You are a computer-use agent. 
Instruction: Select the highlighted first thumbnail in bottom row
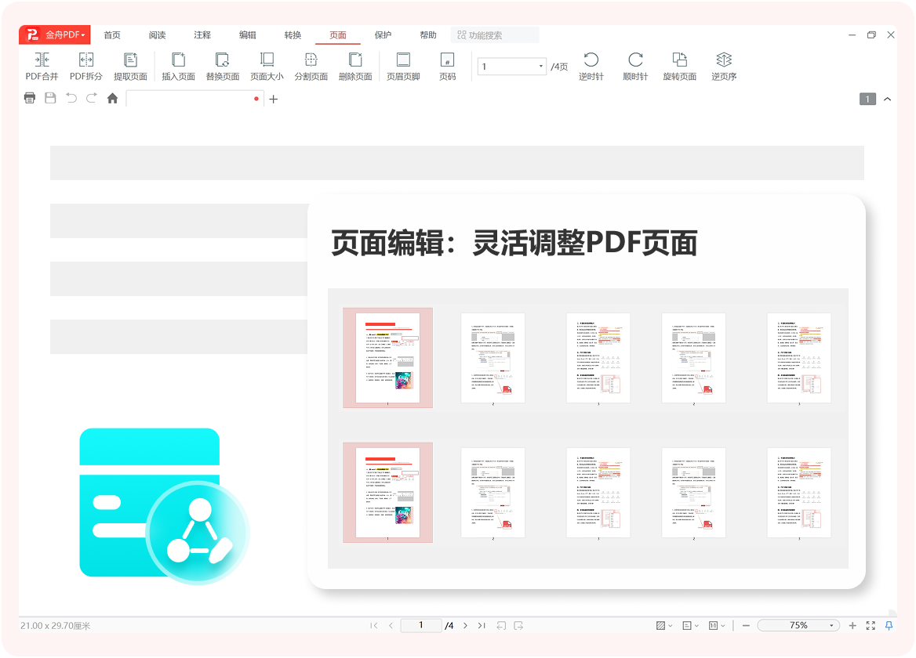[387, 493]
